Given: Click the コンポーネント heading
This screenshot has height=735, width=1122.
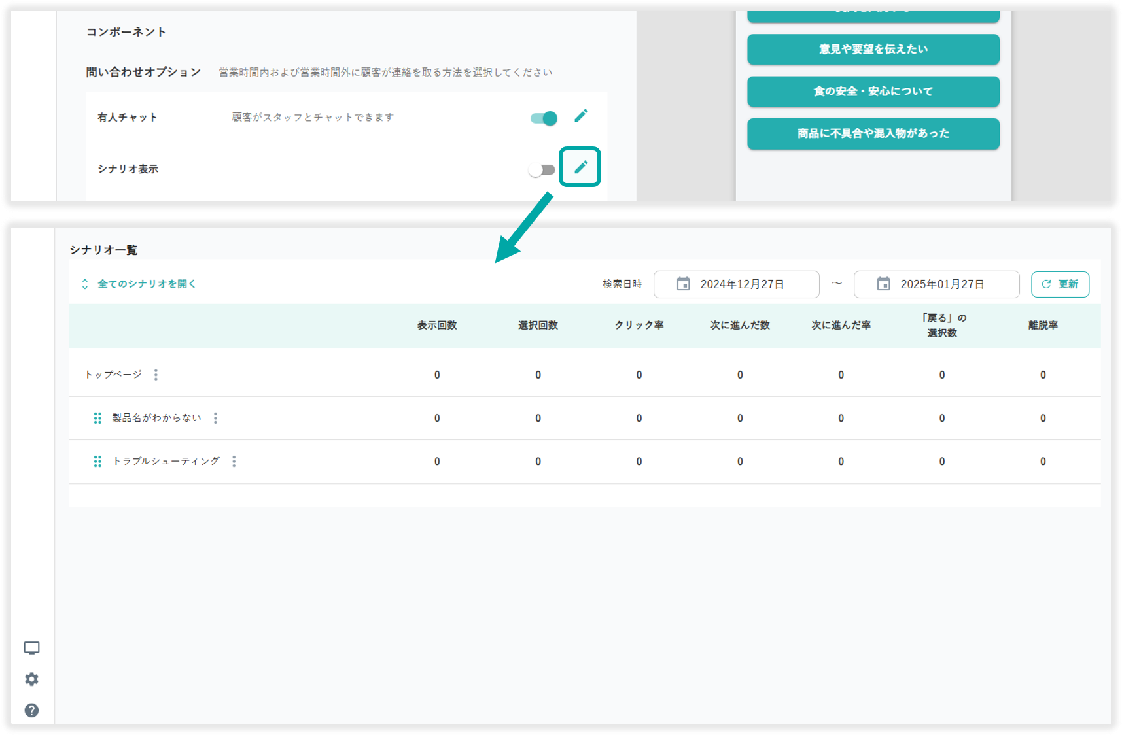Looking at the screenshot, I should 126,31.
